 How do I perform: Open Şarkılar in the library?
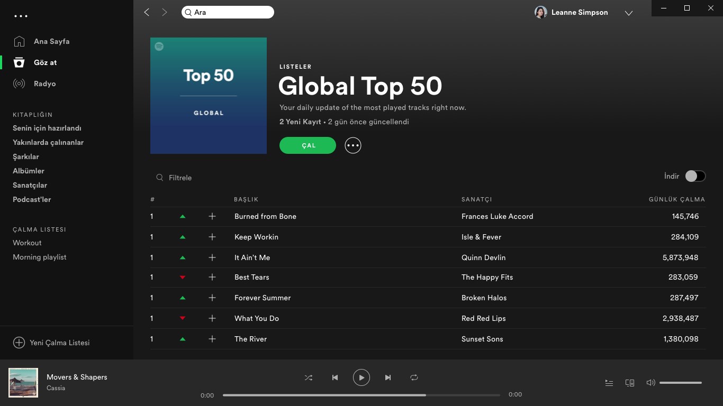click(x=26, y=156)
